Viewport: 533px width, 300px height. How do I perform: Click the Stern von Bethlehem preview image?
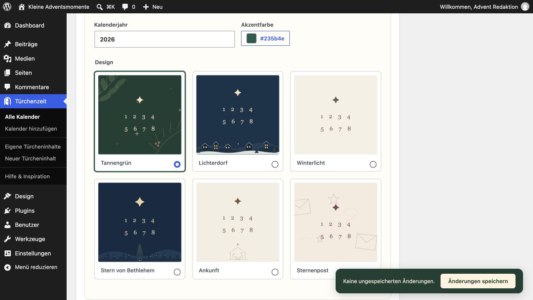pyautogui.click(x=140, y=222)
